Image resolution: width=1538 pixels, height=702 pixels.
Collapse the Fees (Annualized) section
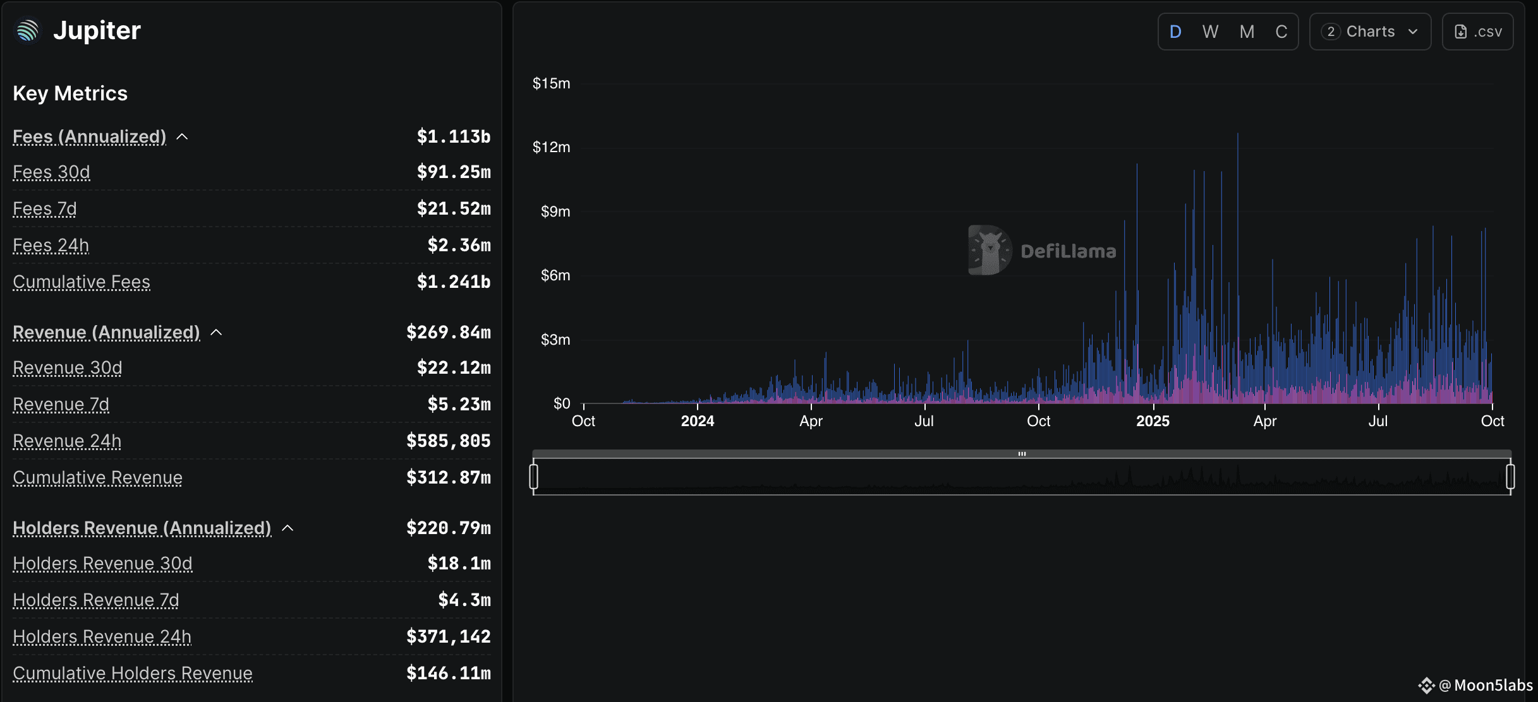pos(182,137)
